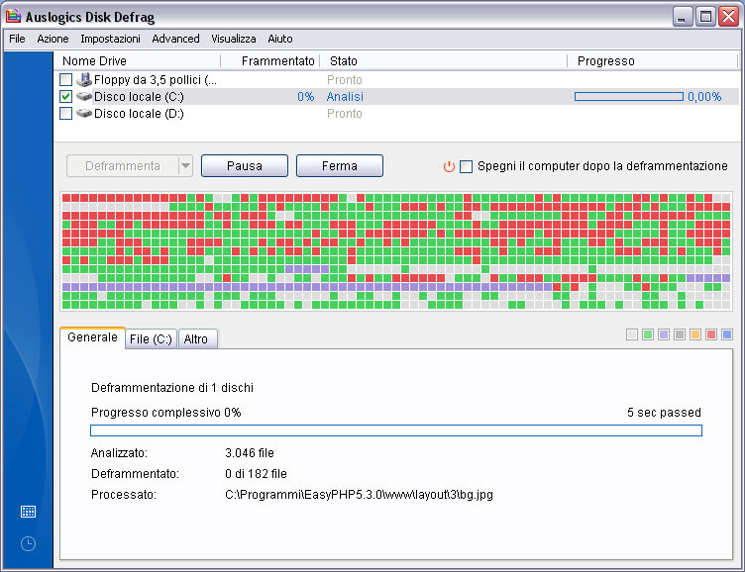This screenshot has height=572, width=745.
Task: Sort by the Nome Drive column header
Action: [138, 60]
